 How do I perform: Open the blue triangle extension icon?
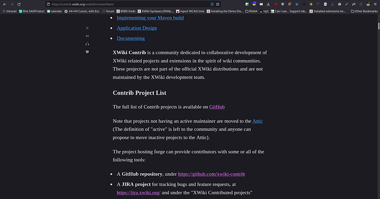[x=333, y=4]
